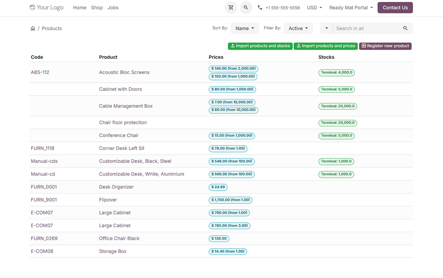Open Chair floor protection product
Image resolution: width=443 pixels, height=278 pixels.
[x=123, y=123]
